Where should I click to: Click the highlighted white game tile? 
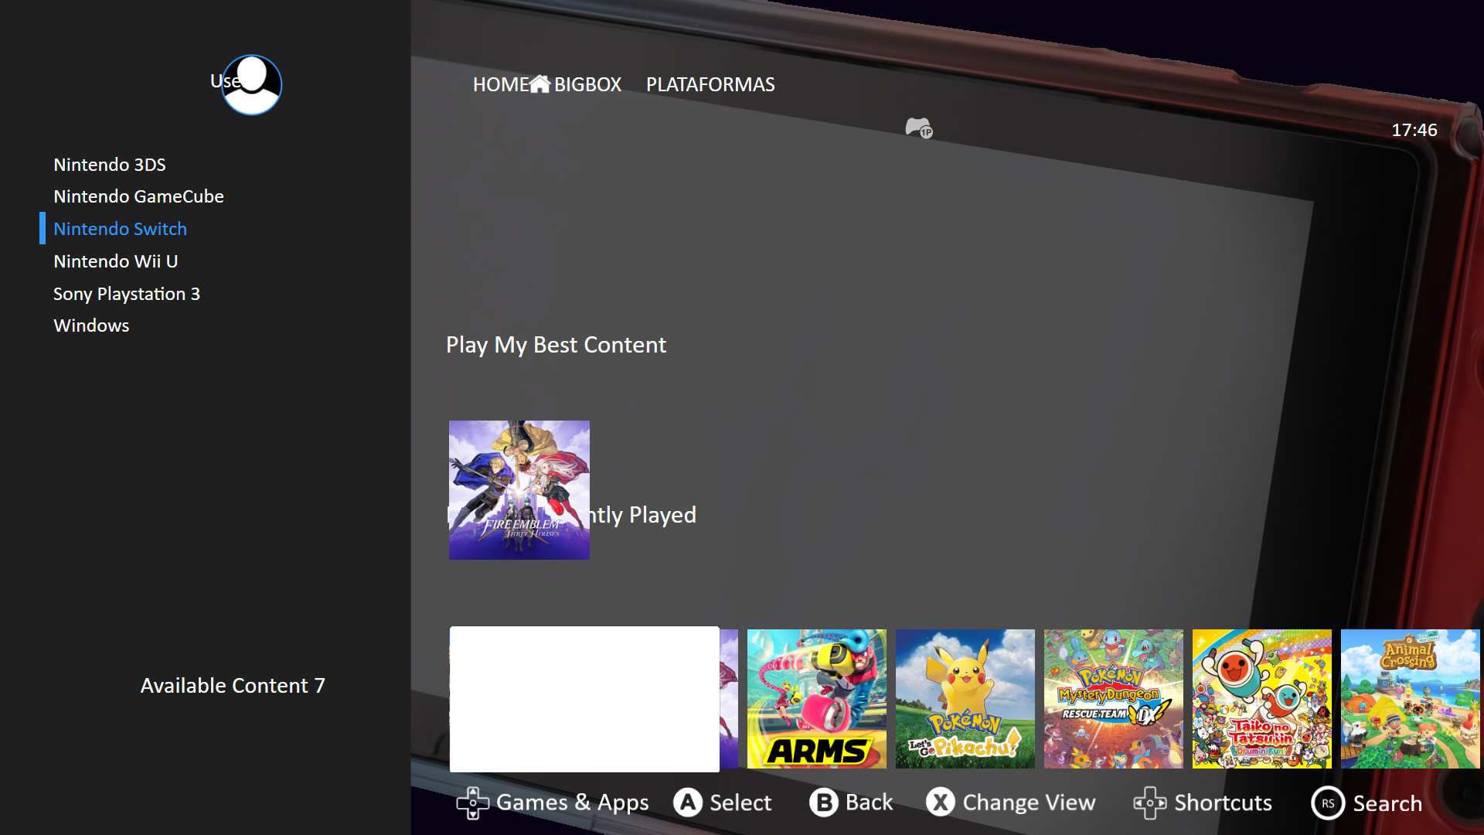point(584,699)
